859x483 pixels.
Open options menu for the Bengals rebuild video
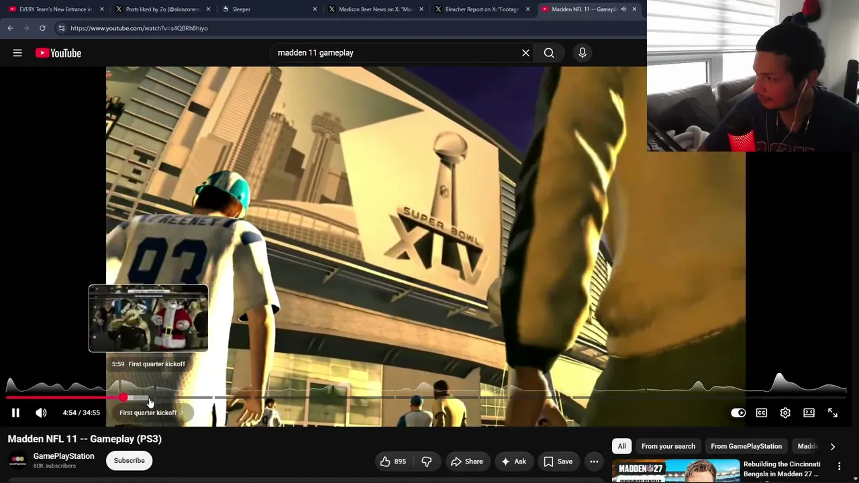[839, 466]
